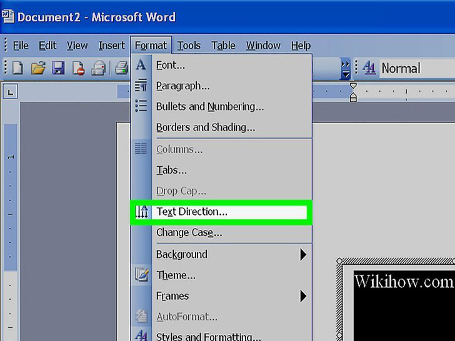Viewport: 455px width, 341px height.
Task: Click the tab stop selector on ruler
Action: (x=11, y=92)
